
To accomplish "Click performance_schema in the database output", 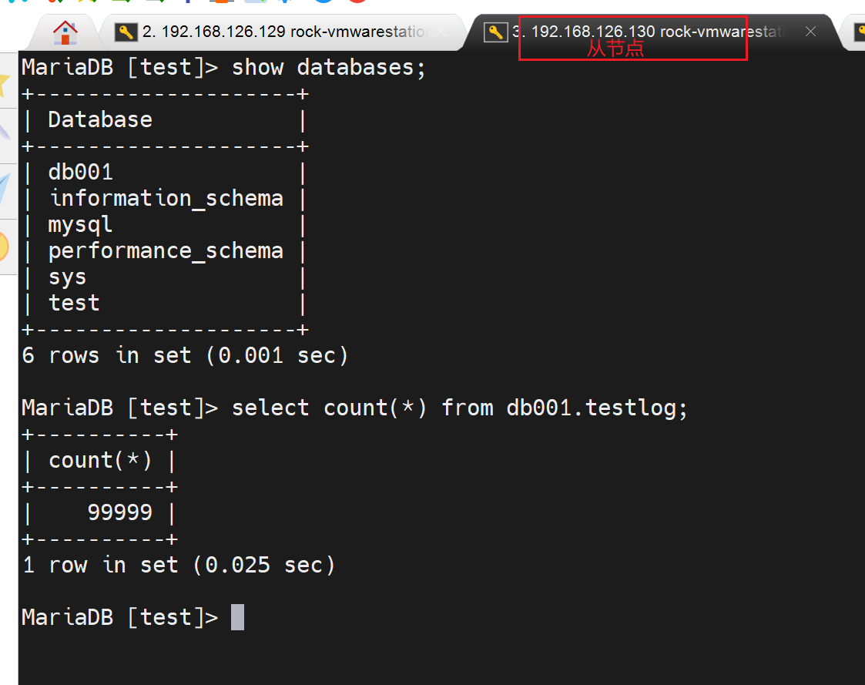I will click(166, 250).
